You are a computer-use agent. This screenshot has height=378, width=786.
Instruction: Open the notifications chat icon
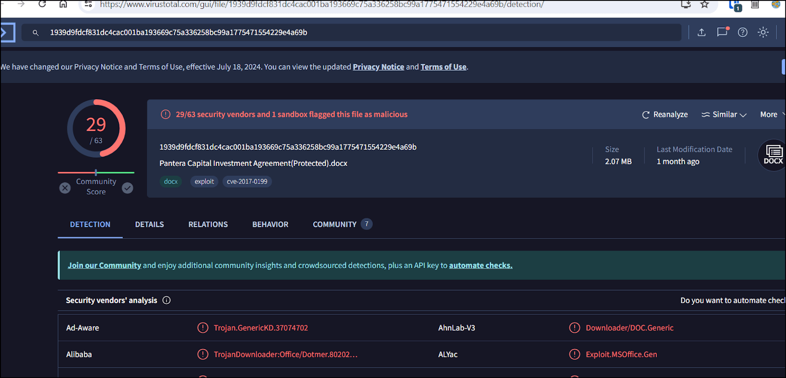pyautogui.click(x=722, y=32)
